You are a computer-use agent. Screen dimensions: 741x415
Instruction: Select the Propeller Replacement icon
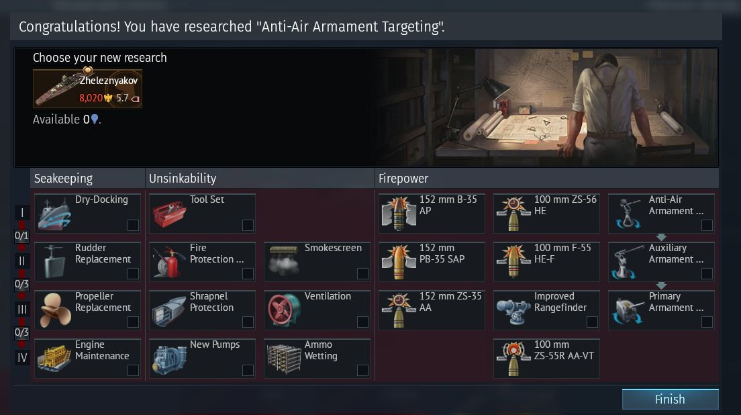point(54,310)
